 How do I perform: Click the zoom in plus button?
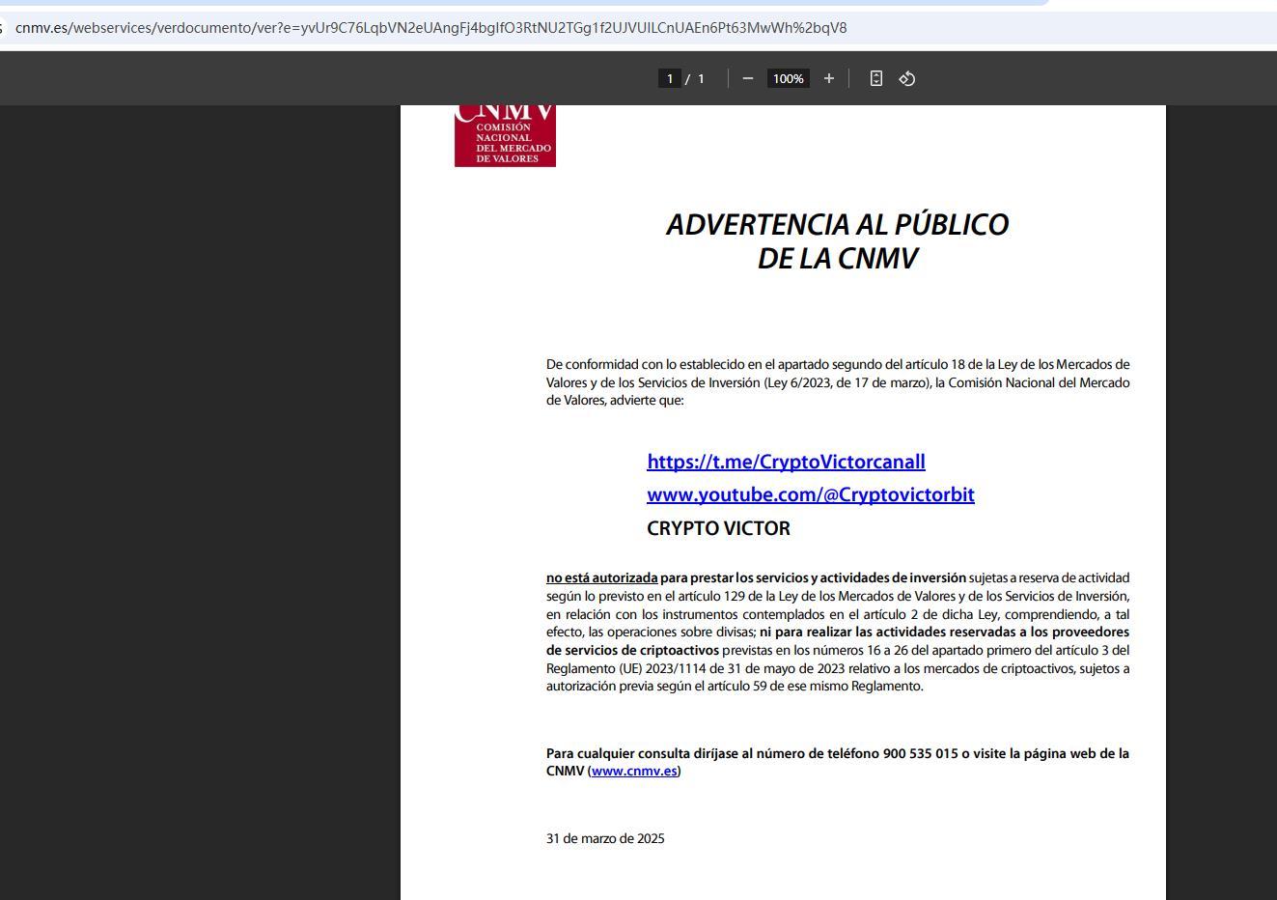(x=828, y=78)
